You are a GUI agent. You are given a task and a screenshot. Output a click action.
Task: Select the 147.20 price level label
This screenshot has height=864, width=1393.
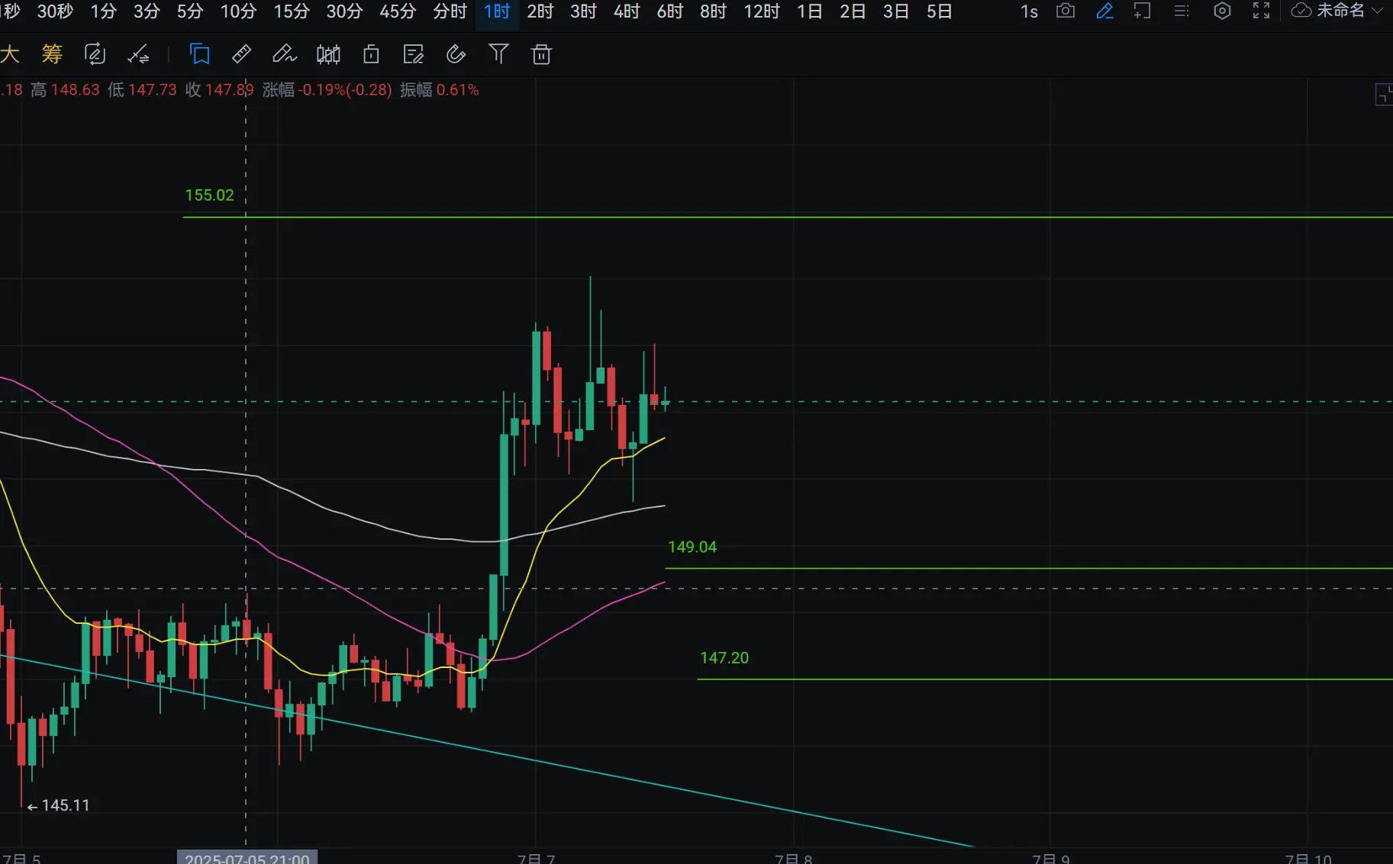[x=724, y=657]
